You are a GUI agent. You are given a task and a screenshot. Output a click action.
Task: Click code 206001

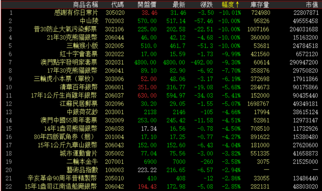tap(114, 87)
